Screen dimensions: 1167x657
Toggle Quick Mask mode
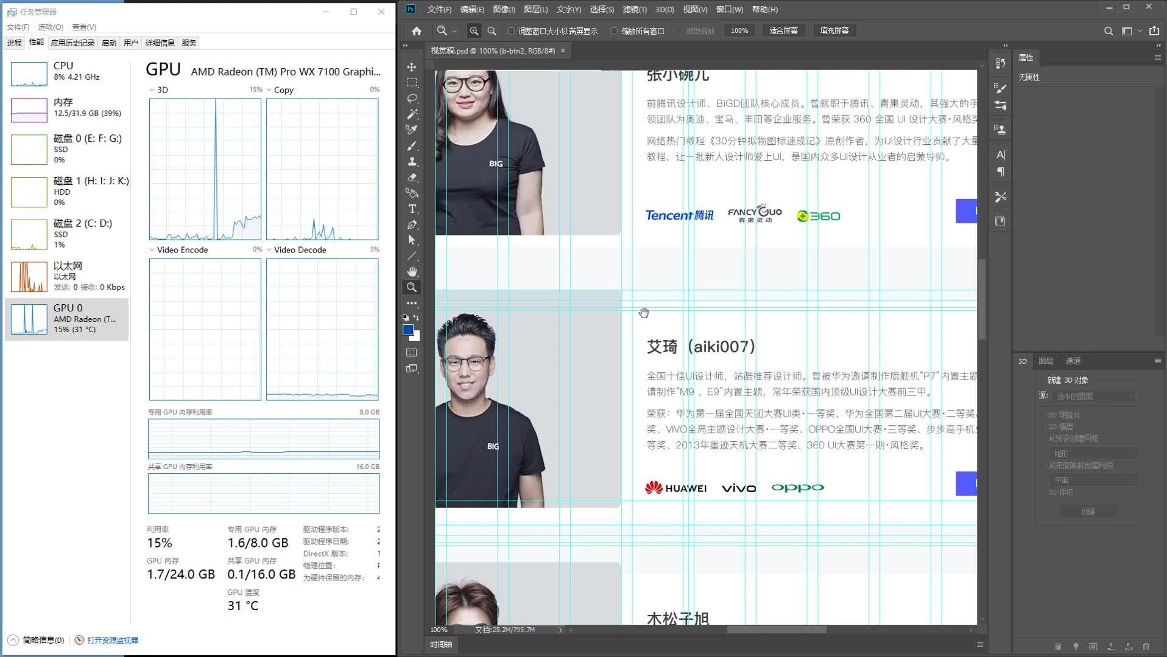click(x=412, y=353)
